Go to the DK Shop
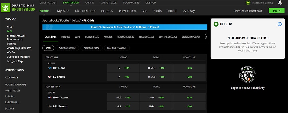Screen dimensions: 288x113 pos(150,3)
